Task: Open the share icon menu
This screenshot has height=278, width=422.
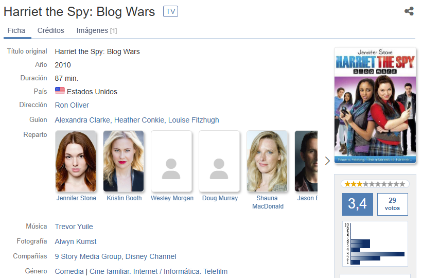Action: pos(409,11)
